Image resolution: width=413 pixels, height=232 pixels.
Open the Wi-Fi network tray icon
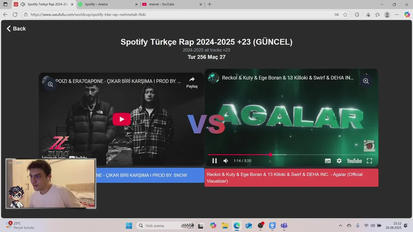(x=366, y=226)
